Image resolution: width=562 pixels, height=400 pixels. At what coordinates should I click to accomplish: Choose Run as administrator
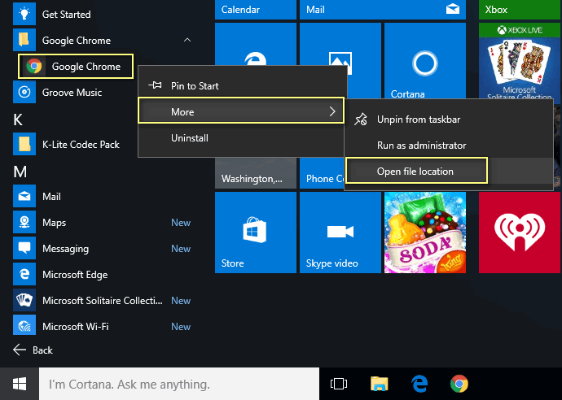click(x=449, y=146)
